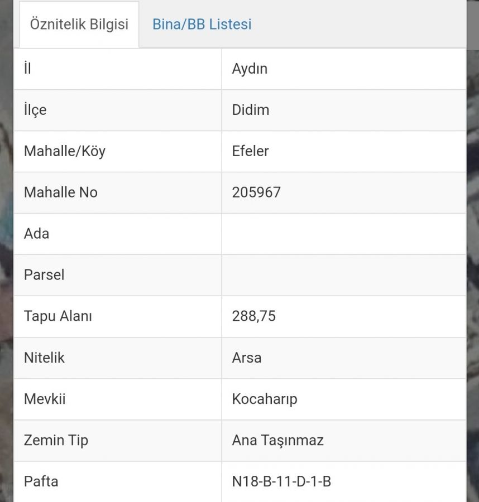Switch to the Bina/BB Listesi tab

(202, 25)
